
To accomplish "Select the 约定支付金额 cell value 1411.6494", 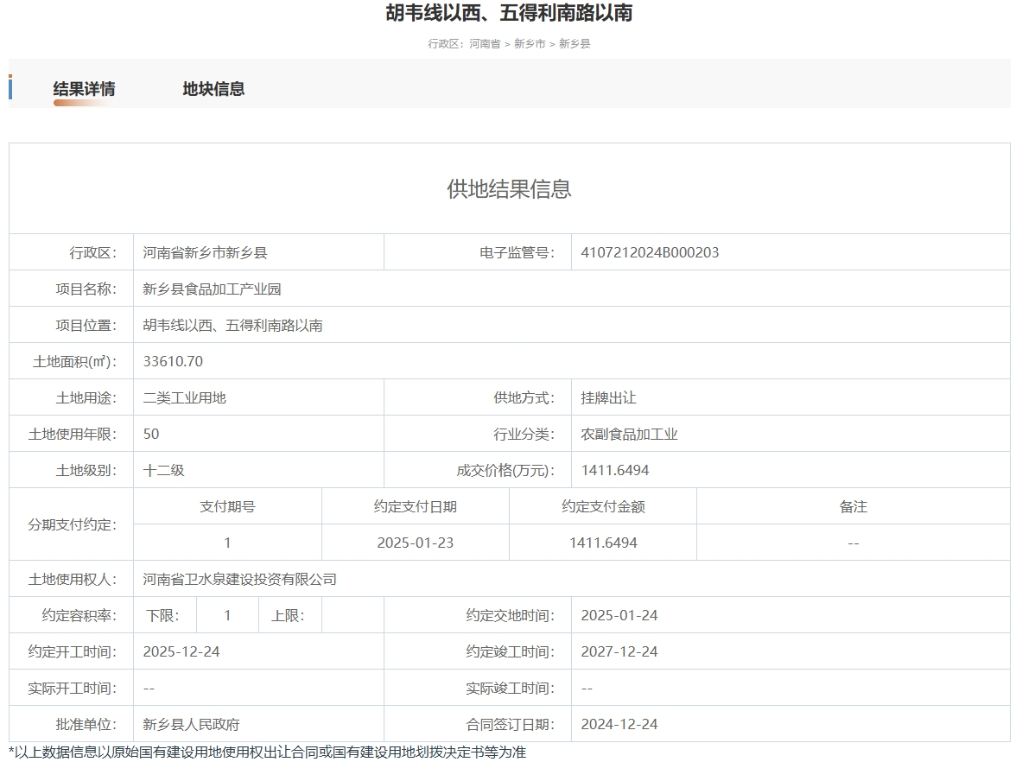I will (x=603, y=543).
